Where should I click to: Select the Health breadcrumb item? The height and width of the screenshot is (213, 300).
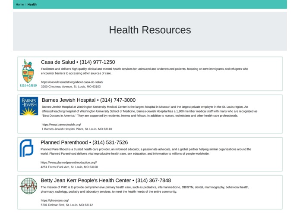click(x=32, y=4)
